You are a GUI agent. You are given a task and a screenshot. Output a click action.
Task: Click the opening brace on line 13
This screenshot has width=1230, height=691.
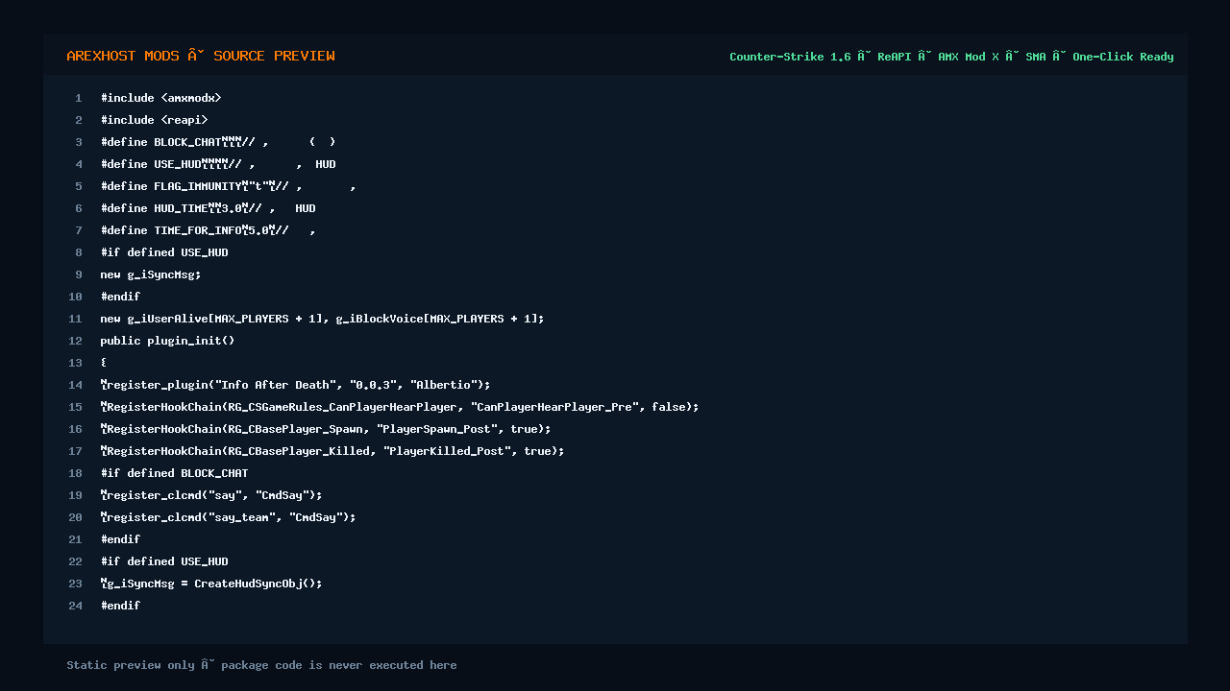(x=104, y=363)
